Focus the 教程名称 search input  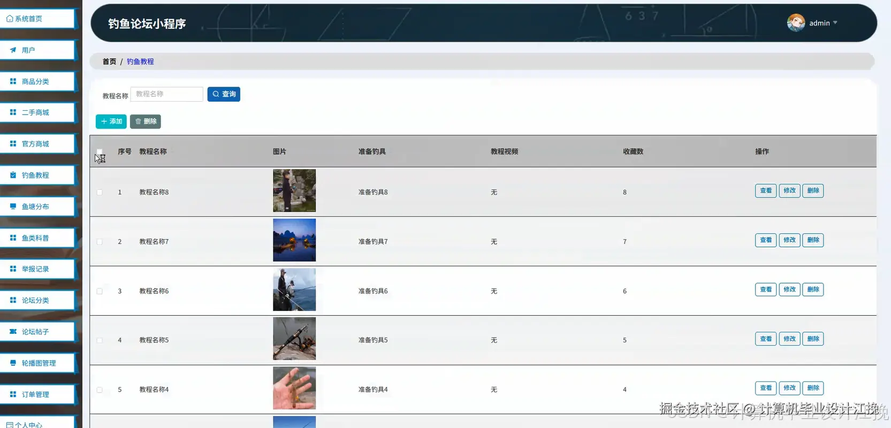click(167, 94)
